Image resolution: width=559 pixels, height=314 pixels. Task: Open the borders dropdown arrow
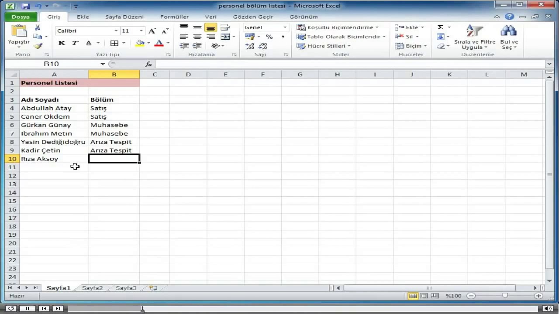pyautogui.click(x=124, y=43)
